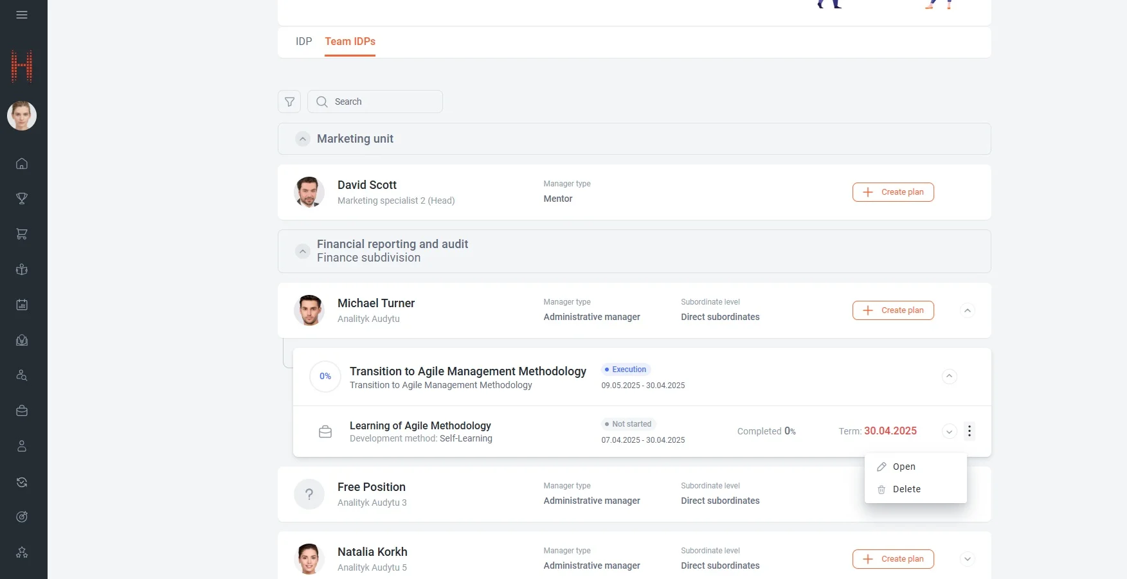Expand Natalia Korkh's plans

[x=967, y=559]
